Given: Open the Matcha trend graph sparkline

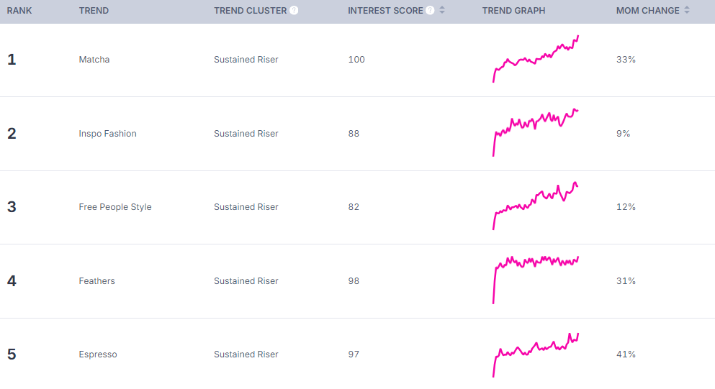Looking at the screenshot, I should click(x=535, y=59).
